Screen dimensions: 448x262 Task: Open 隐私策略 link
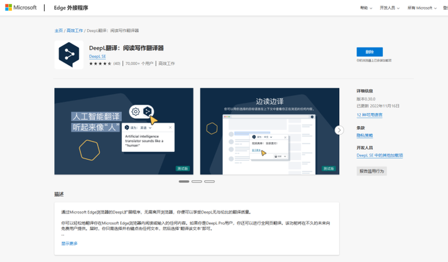coord(365,135)
